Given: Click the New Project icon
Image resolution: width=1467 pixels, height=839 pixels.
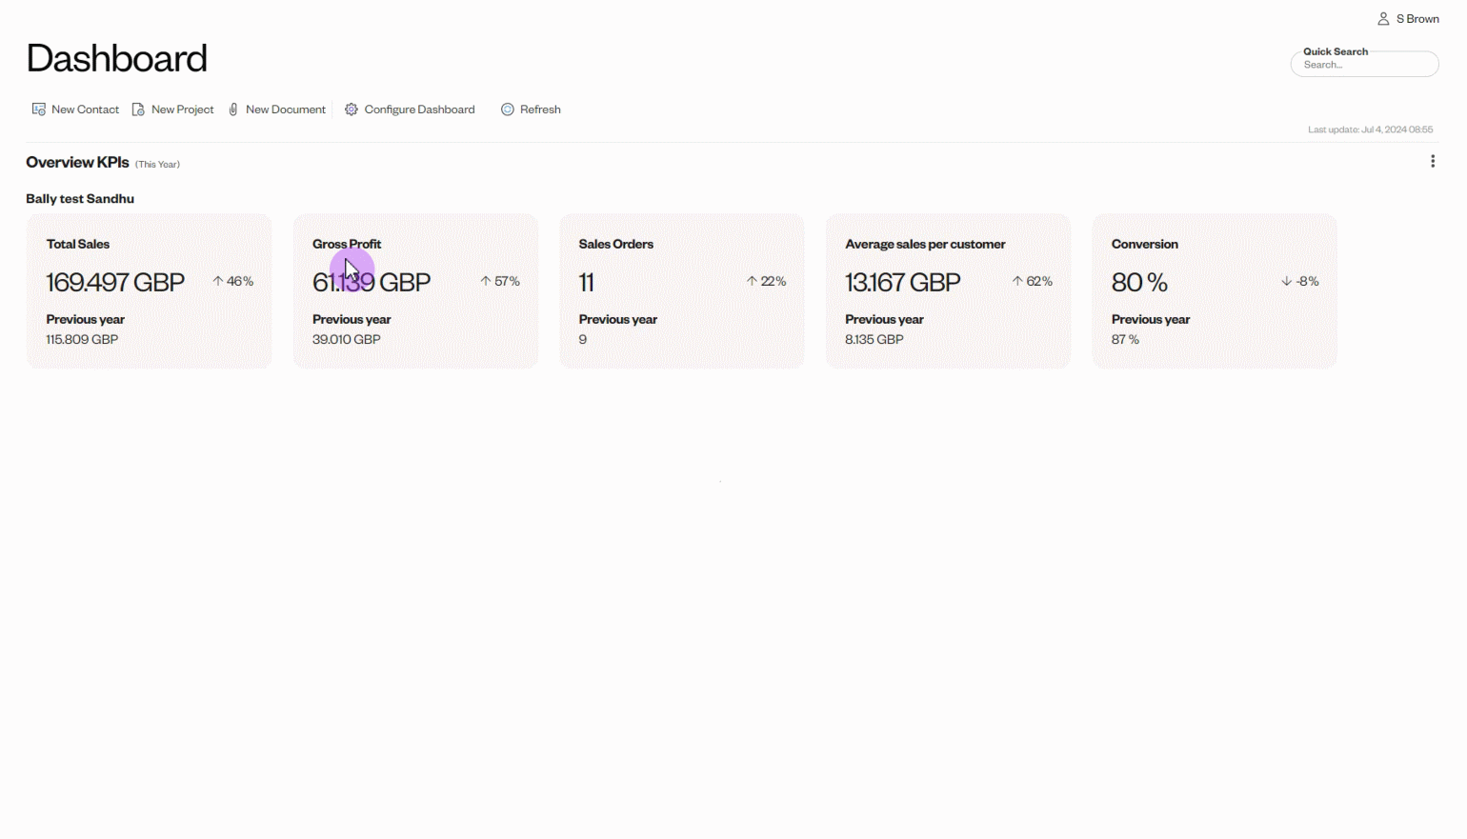Looking at the screenshot, I should 138,109.
